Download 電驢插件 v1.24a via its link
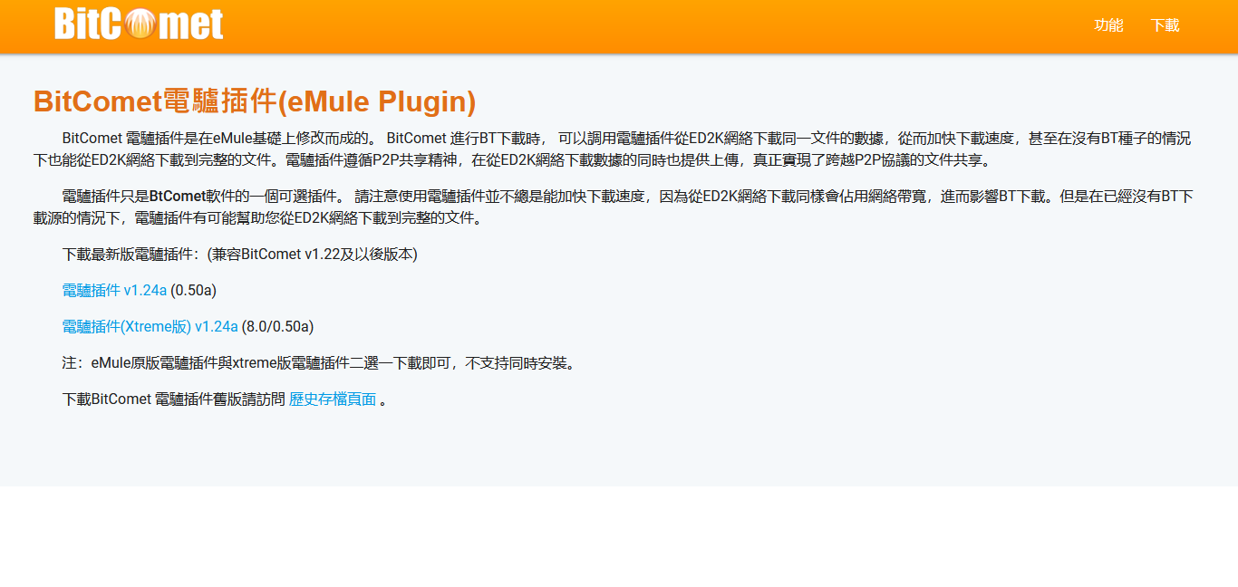This screenshot has height=587, width=1238. pos(114,291)
